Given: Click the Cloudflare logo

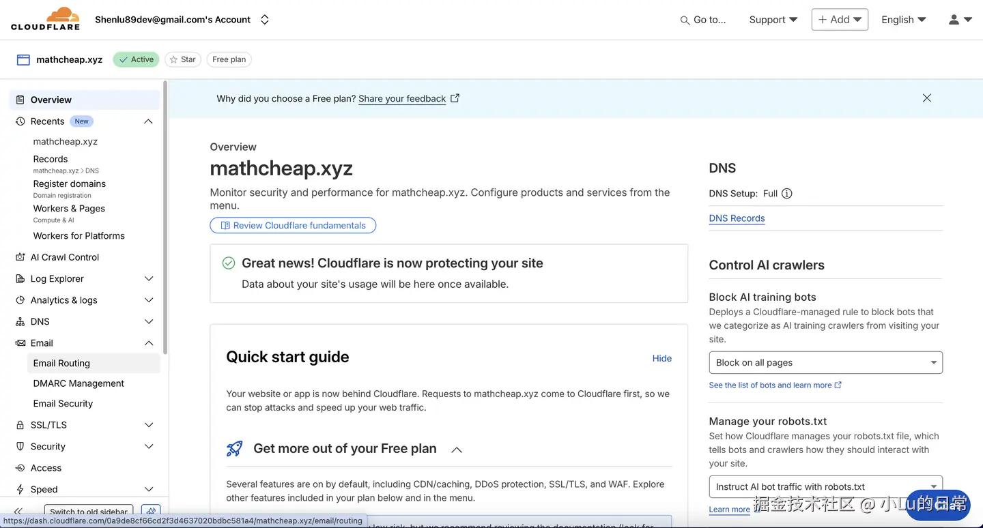Looking at the screenshot, I should click(x=45, y=19).
